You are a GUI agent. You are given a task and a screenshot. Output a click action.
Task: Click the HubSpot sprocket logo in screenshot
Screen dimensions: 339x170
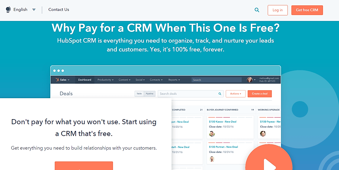pyautogui.click(x=57, y=80)
